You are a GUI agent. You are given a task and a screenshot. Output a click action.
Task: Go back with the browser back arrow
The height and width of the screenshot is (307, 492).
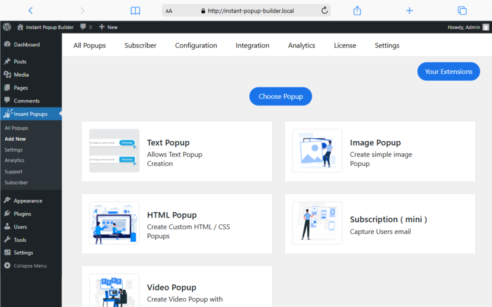pyautogui.click(x=31, y=10)
